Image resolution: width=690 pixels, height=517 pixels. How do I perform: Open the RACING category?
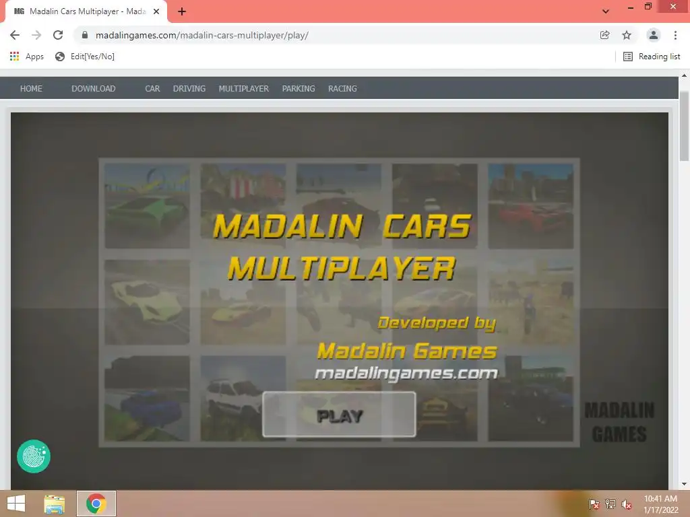342,88
